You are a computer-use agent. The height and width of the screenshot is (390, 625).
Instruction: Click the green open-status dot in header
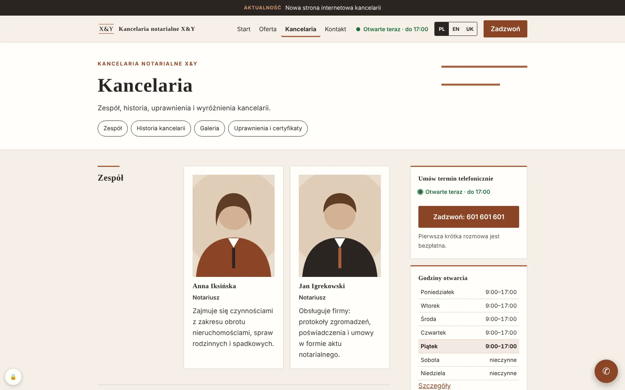pyautogui.click(x=358, y=29)
